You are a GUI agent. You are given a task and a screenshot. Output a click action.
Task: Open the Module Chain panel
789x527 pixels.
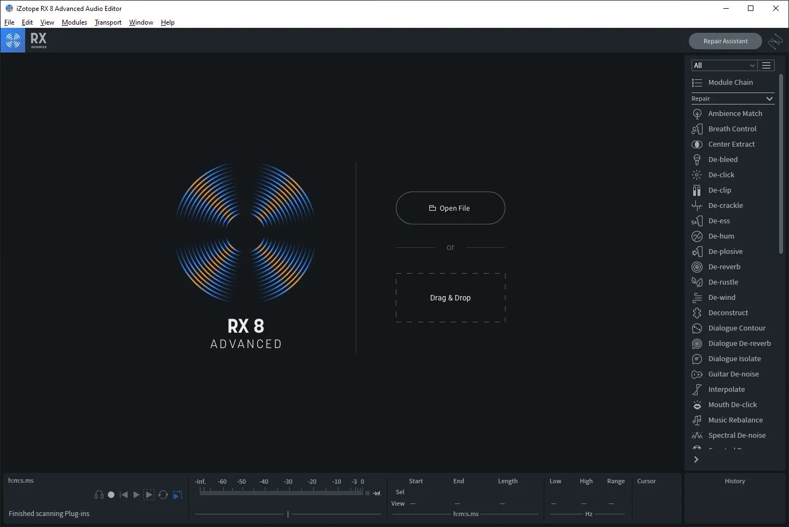730,82
